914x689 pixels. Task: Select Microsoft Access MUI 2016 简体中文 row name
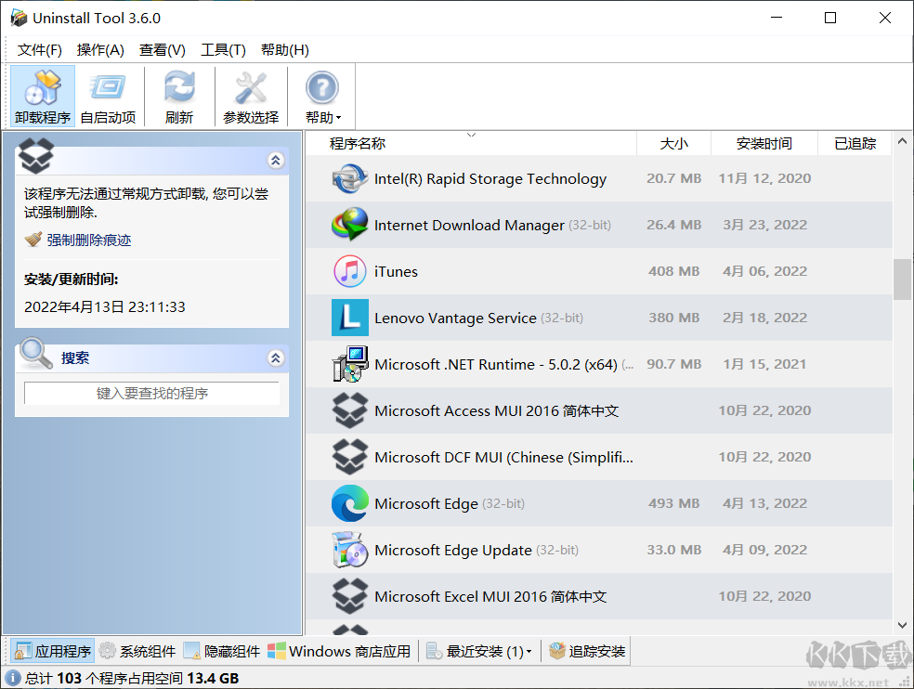[497, 411]
